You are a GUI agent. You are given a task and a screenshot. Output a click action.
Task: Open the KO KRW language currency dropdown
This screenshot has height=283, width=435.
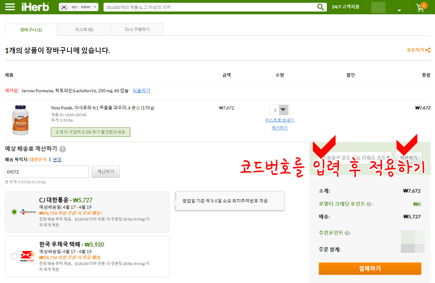coord(79,7)
